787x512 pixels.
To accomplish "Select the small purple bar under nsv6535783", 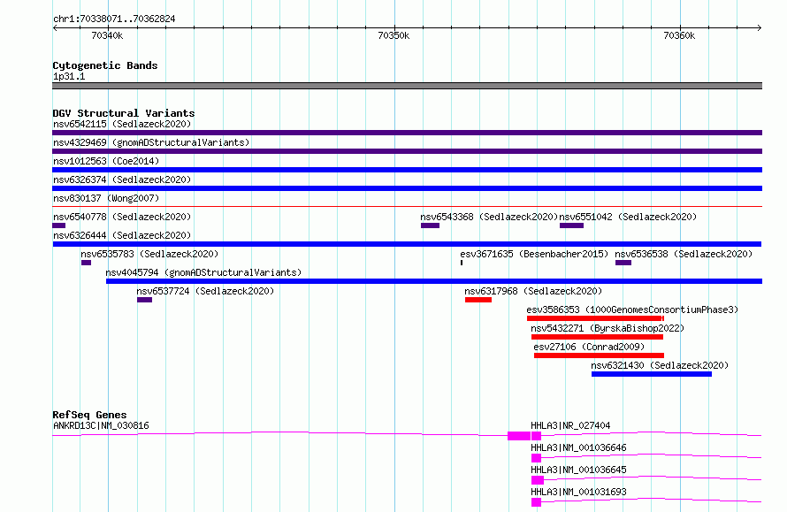I will [x=87, y=263].
